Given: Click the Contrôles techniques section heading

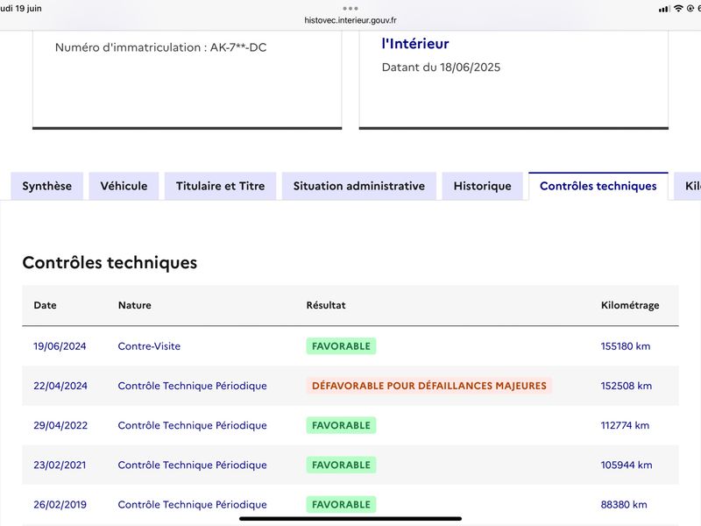Looking at the screenshot, I should click(110, 262).
